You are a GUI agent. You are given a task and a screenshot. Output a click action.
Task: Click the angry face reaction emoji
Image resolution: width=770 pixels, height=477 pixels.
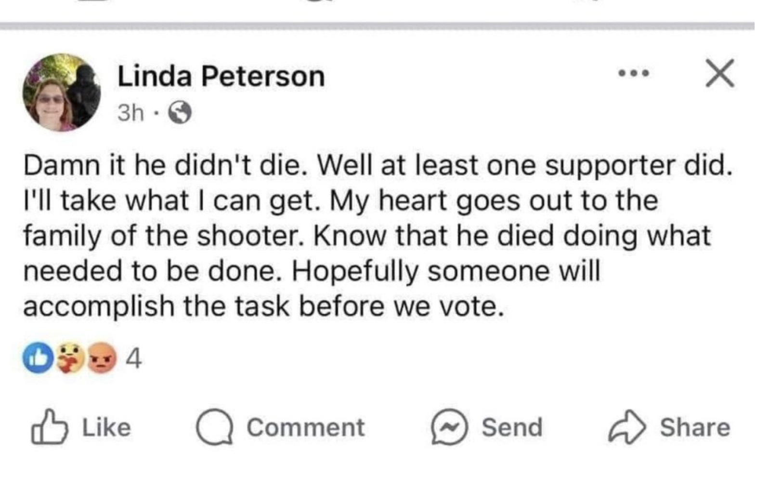[102, 358]
